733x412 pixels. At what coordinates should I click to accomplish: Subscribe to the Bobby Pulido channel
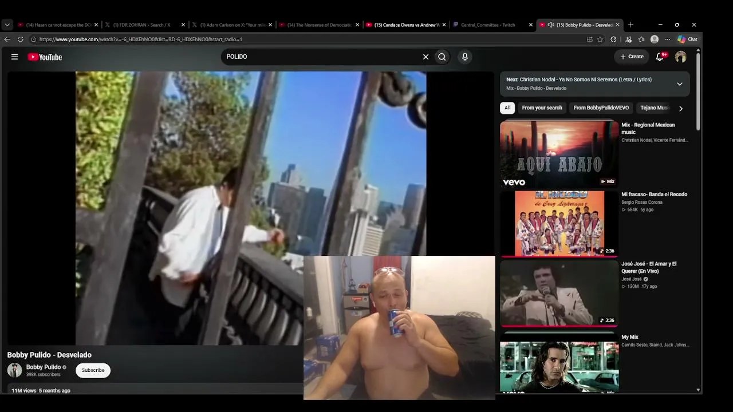(x=93, y=370)
